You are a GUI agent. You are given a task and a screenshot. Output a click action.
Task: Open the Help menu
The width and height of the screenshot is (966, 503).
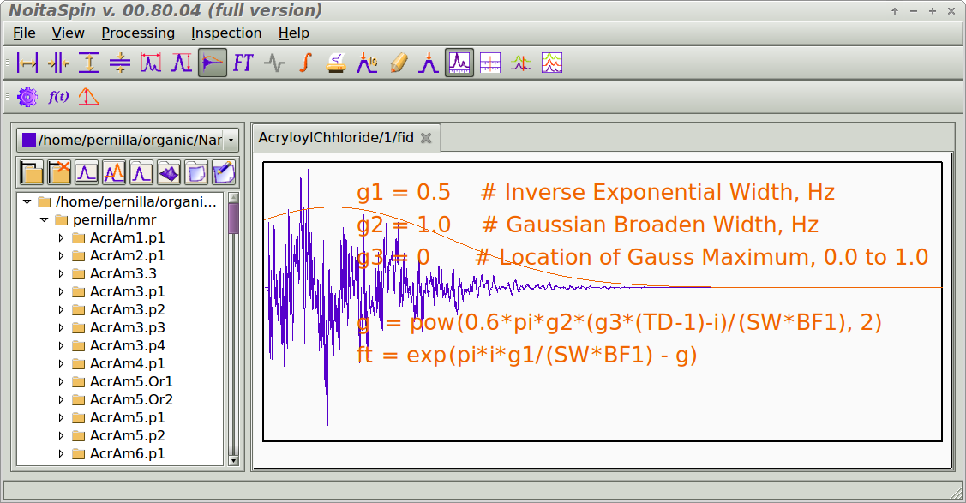(294, 33)
